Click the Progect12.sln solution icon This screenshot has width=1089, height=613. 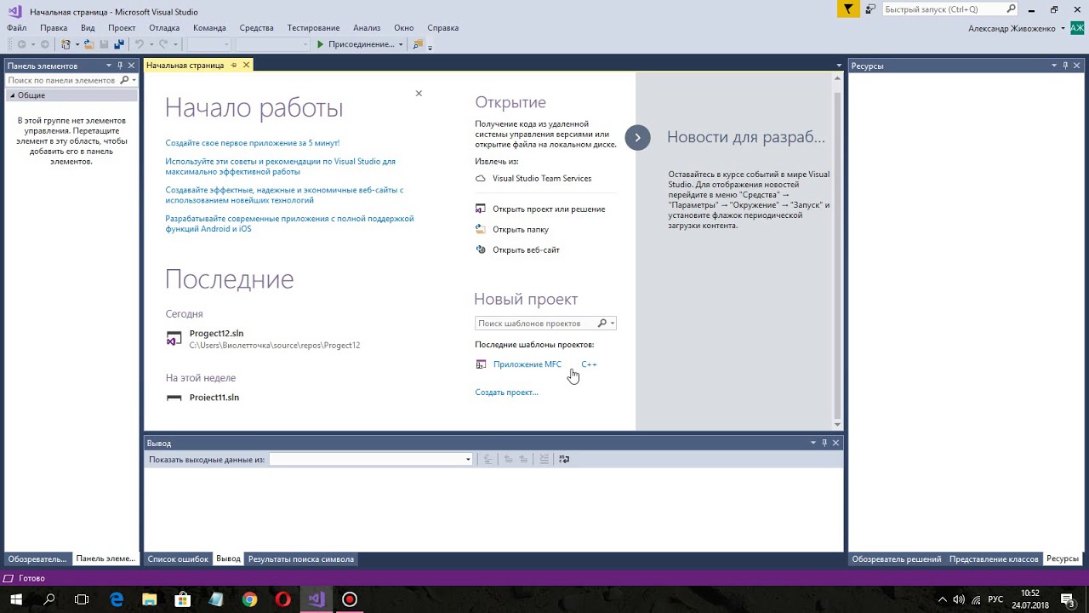174,339
